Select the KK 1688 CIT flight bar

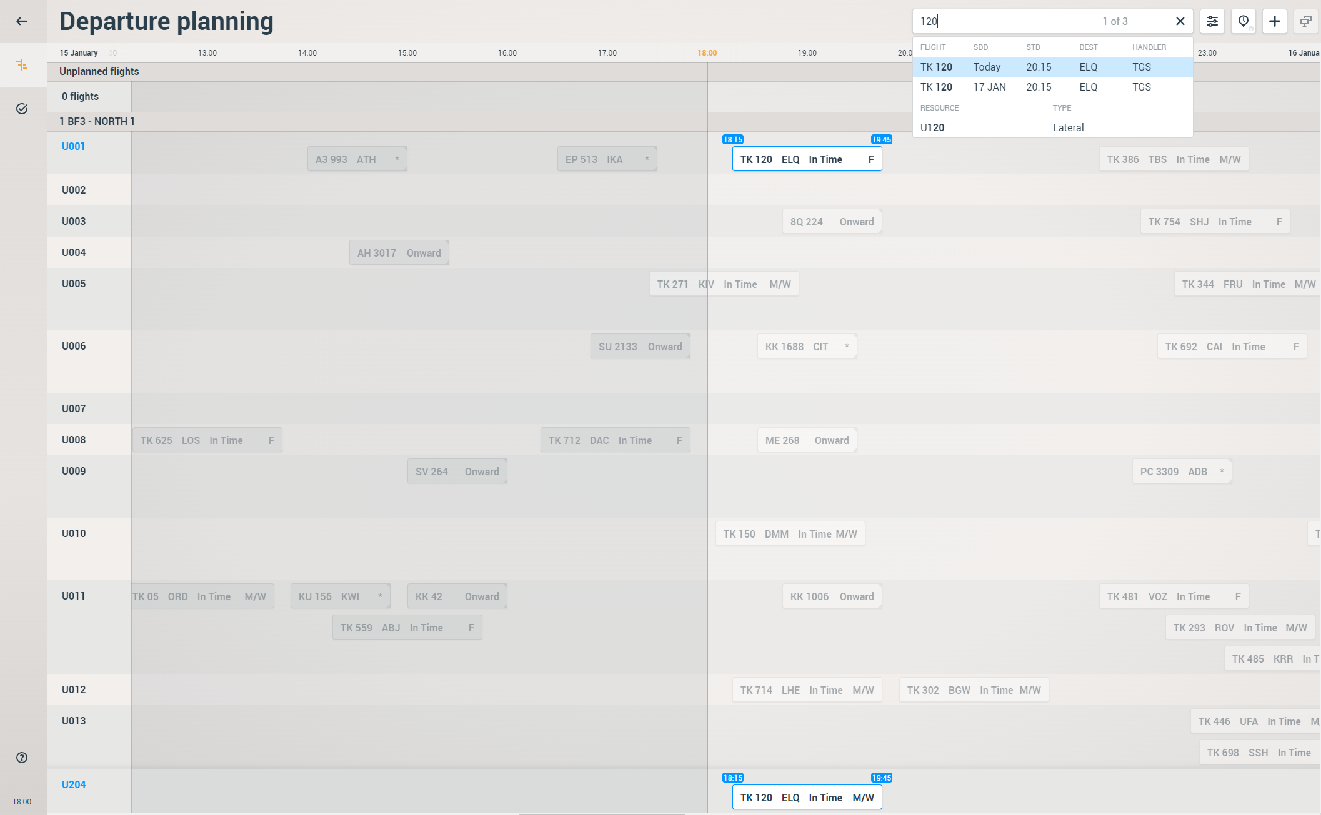[807, 347]
